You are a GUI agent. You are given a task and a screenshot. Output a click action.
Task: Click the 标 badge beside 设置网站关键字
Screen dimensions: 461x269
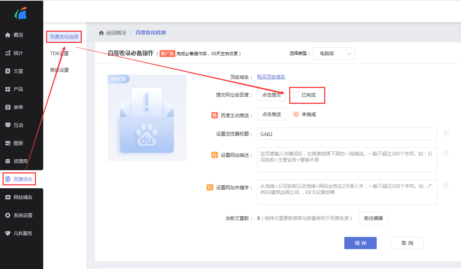(210, 188)
